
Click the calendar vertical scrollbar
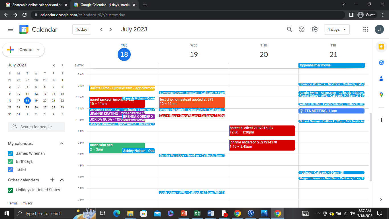pos(370,147)
